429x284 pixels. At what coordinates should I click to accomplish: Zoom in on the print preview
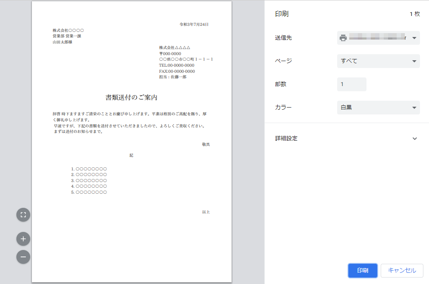coord(23,238)
